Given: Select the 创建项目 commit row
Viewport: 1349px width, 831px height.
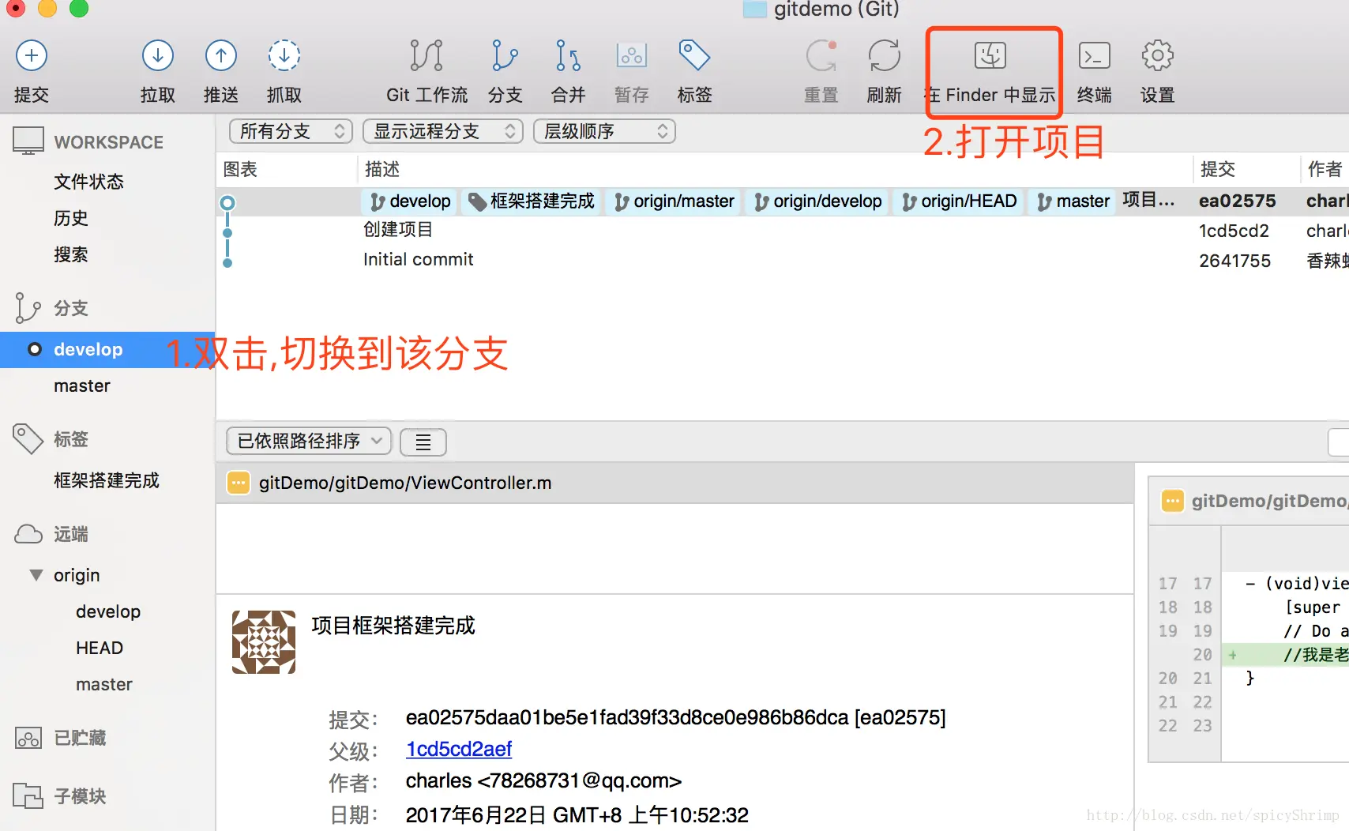Looking at the screenshot, I should pos(782,230).
